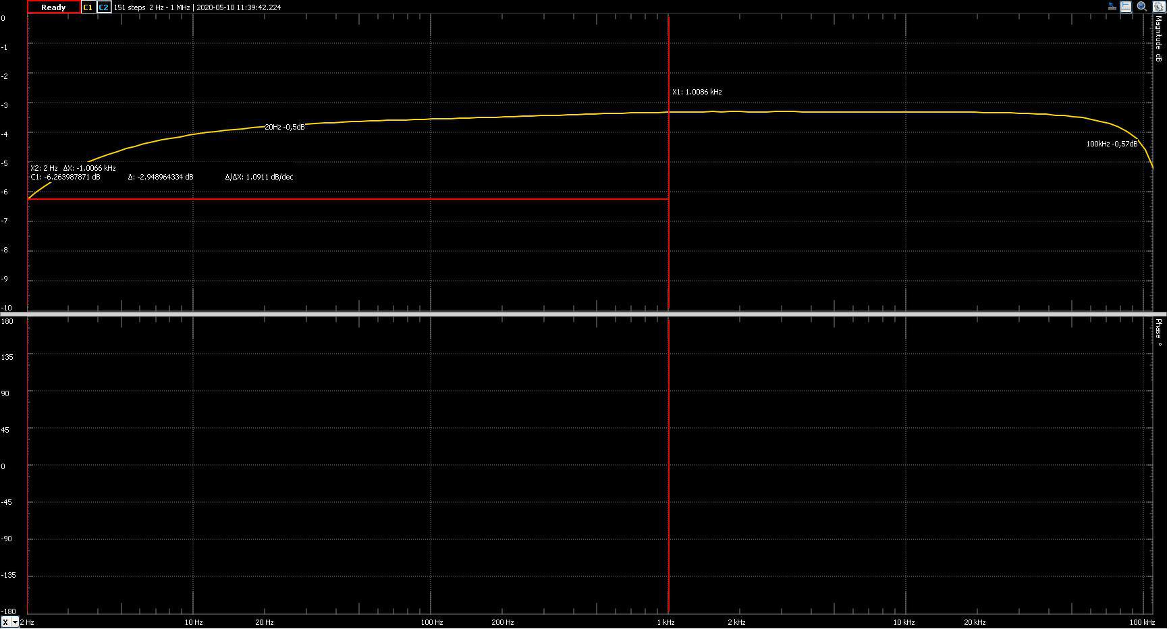Click the 200 Hz frequency axis label
1169x629 pixels.
[503, 622]
